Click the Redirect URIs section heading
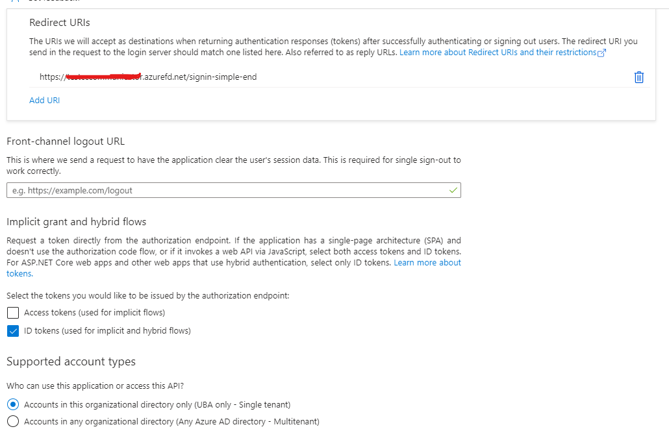669x440 pixels. point(59,22)
